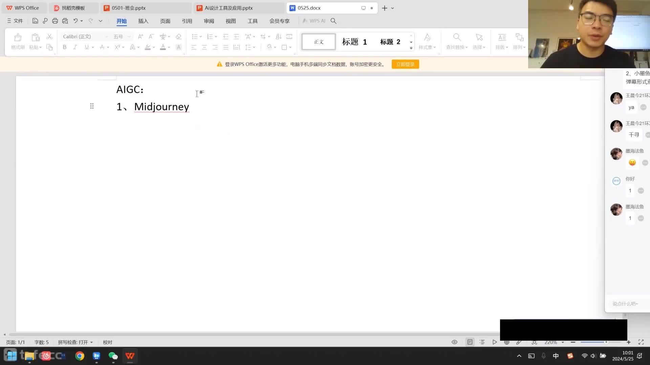Expand the bullet list dropdown arrow
Screen dimensions: 650x365
click(x=201, y=36)
